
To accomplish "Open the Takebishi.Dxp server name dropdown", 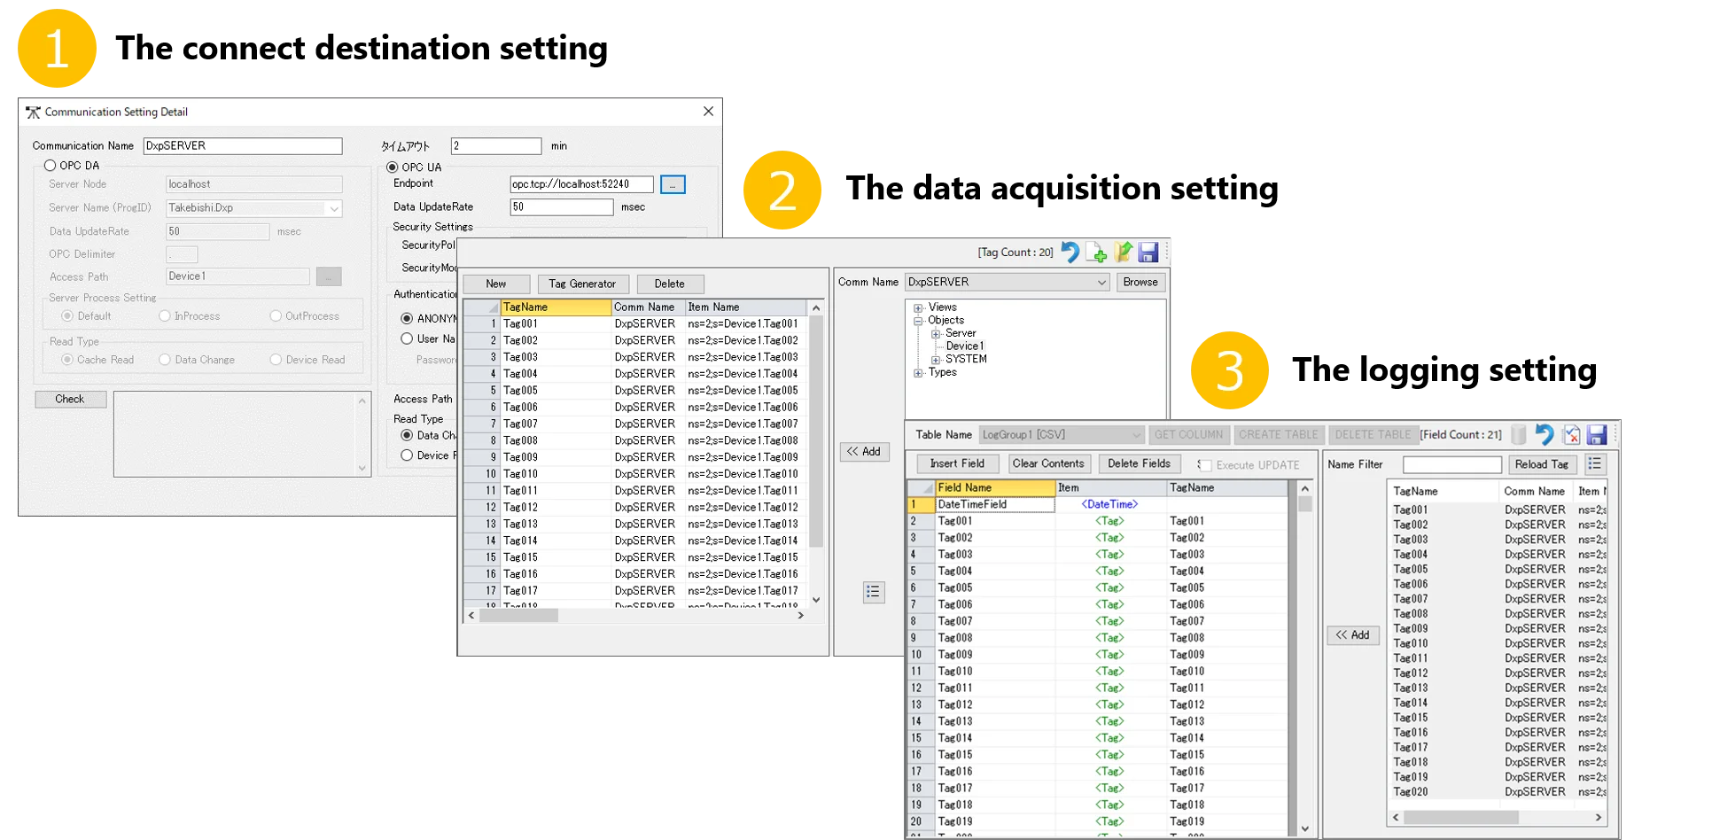I will pos(333,208).
